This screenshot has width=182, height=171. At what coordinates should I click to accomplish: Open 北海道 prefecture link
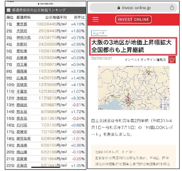tap(22, 165)
